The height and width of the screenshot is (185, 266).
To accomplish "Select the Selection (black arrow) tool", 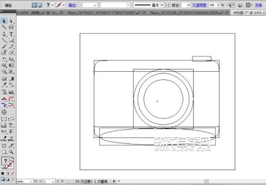I will (x=4, y=21).
